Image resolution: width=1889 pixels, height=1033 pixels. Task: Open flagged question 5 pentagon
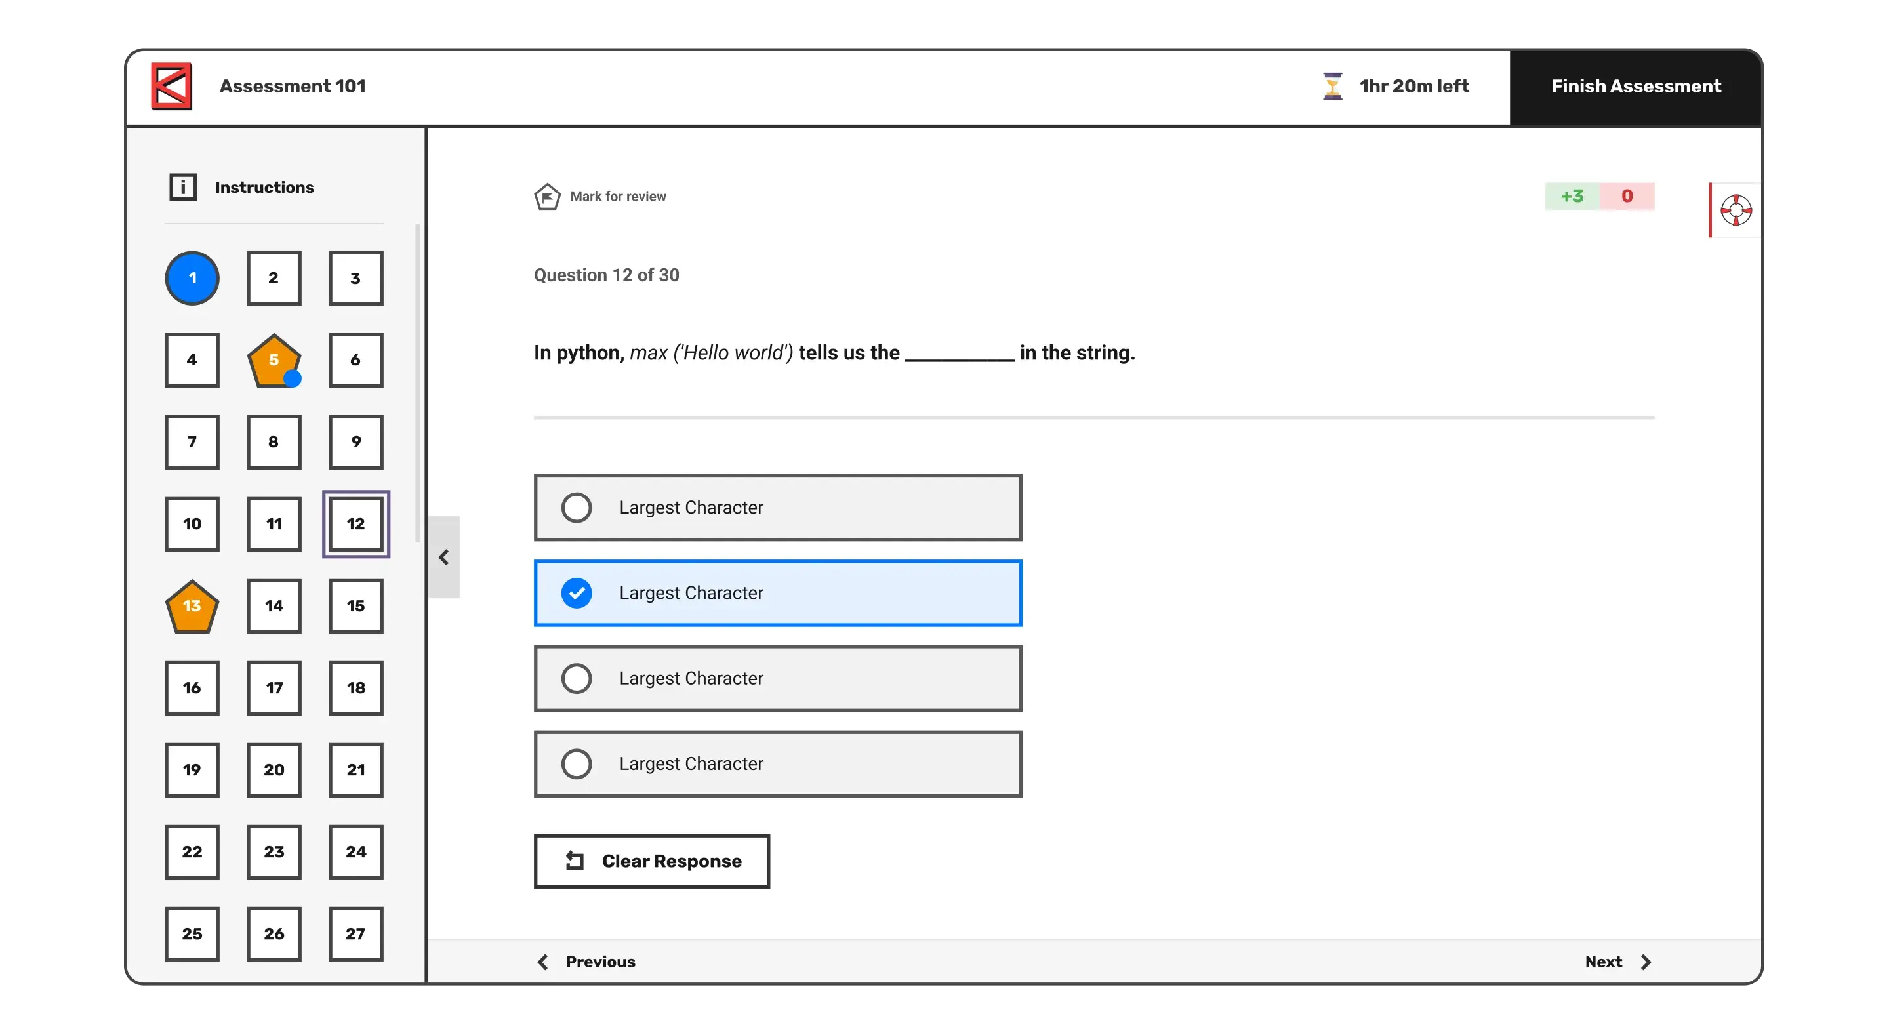point(274,361)
